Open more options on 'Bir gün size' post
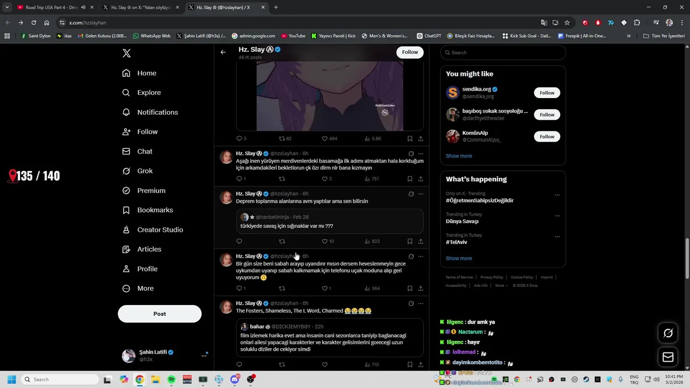 coord(420,257)
